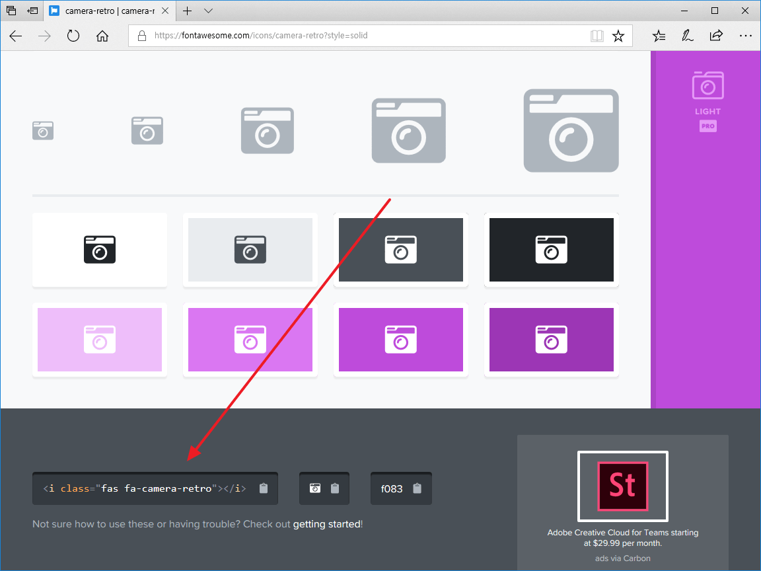The image size is (761, 571).
Task: Add page to favorites with star icon
Action: [618, 36]
